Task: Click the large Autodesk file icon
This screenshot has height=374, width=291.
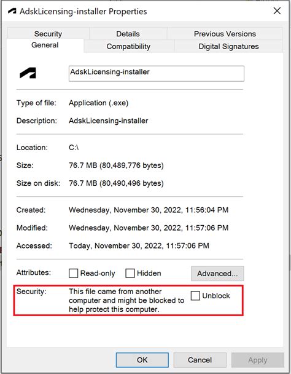Action: pos(28,73)
